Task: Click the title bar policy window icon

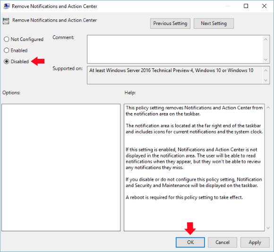Action: coord(7,6)
